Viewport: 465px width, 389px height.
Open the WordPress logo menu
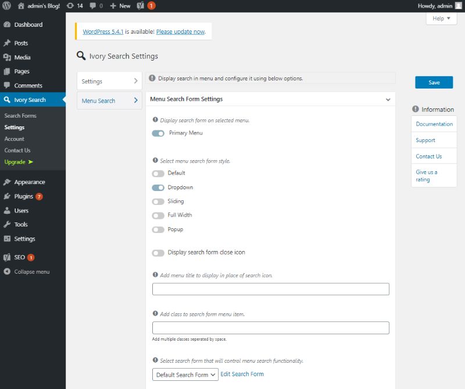tap(6, 6)
